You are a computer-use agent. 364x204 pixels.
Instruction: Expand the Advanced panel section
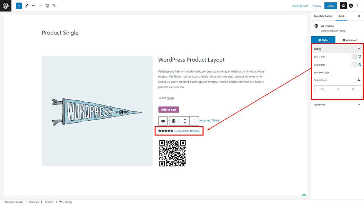click(x=359, y=104)
